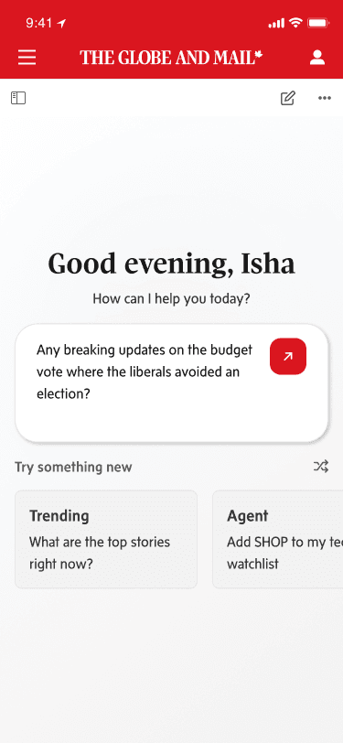Tap the 9:41 clock in status bar
343x743 pixels.
point(40,23)
